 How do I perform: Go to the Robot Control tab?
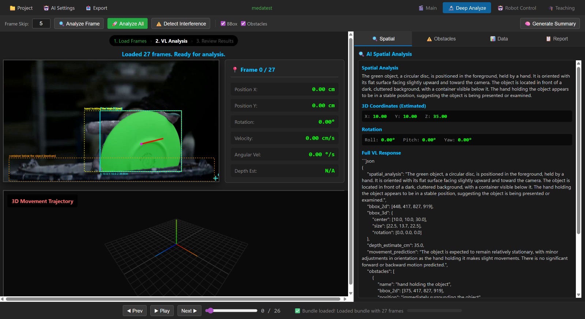(517, 8)
